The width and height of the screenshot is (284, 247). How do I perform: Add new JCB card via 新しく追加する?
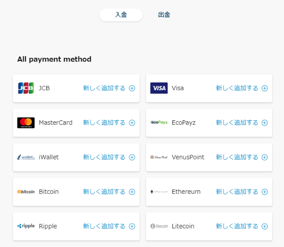(104, 88)
